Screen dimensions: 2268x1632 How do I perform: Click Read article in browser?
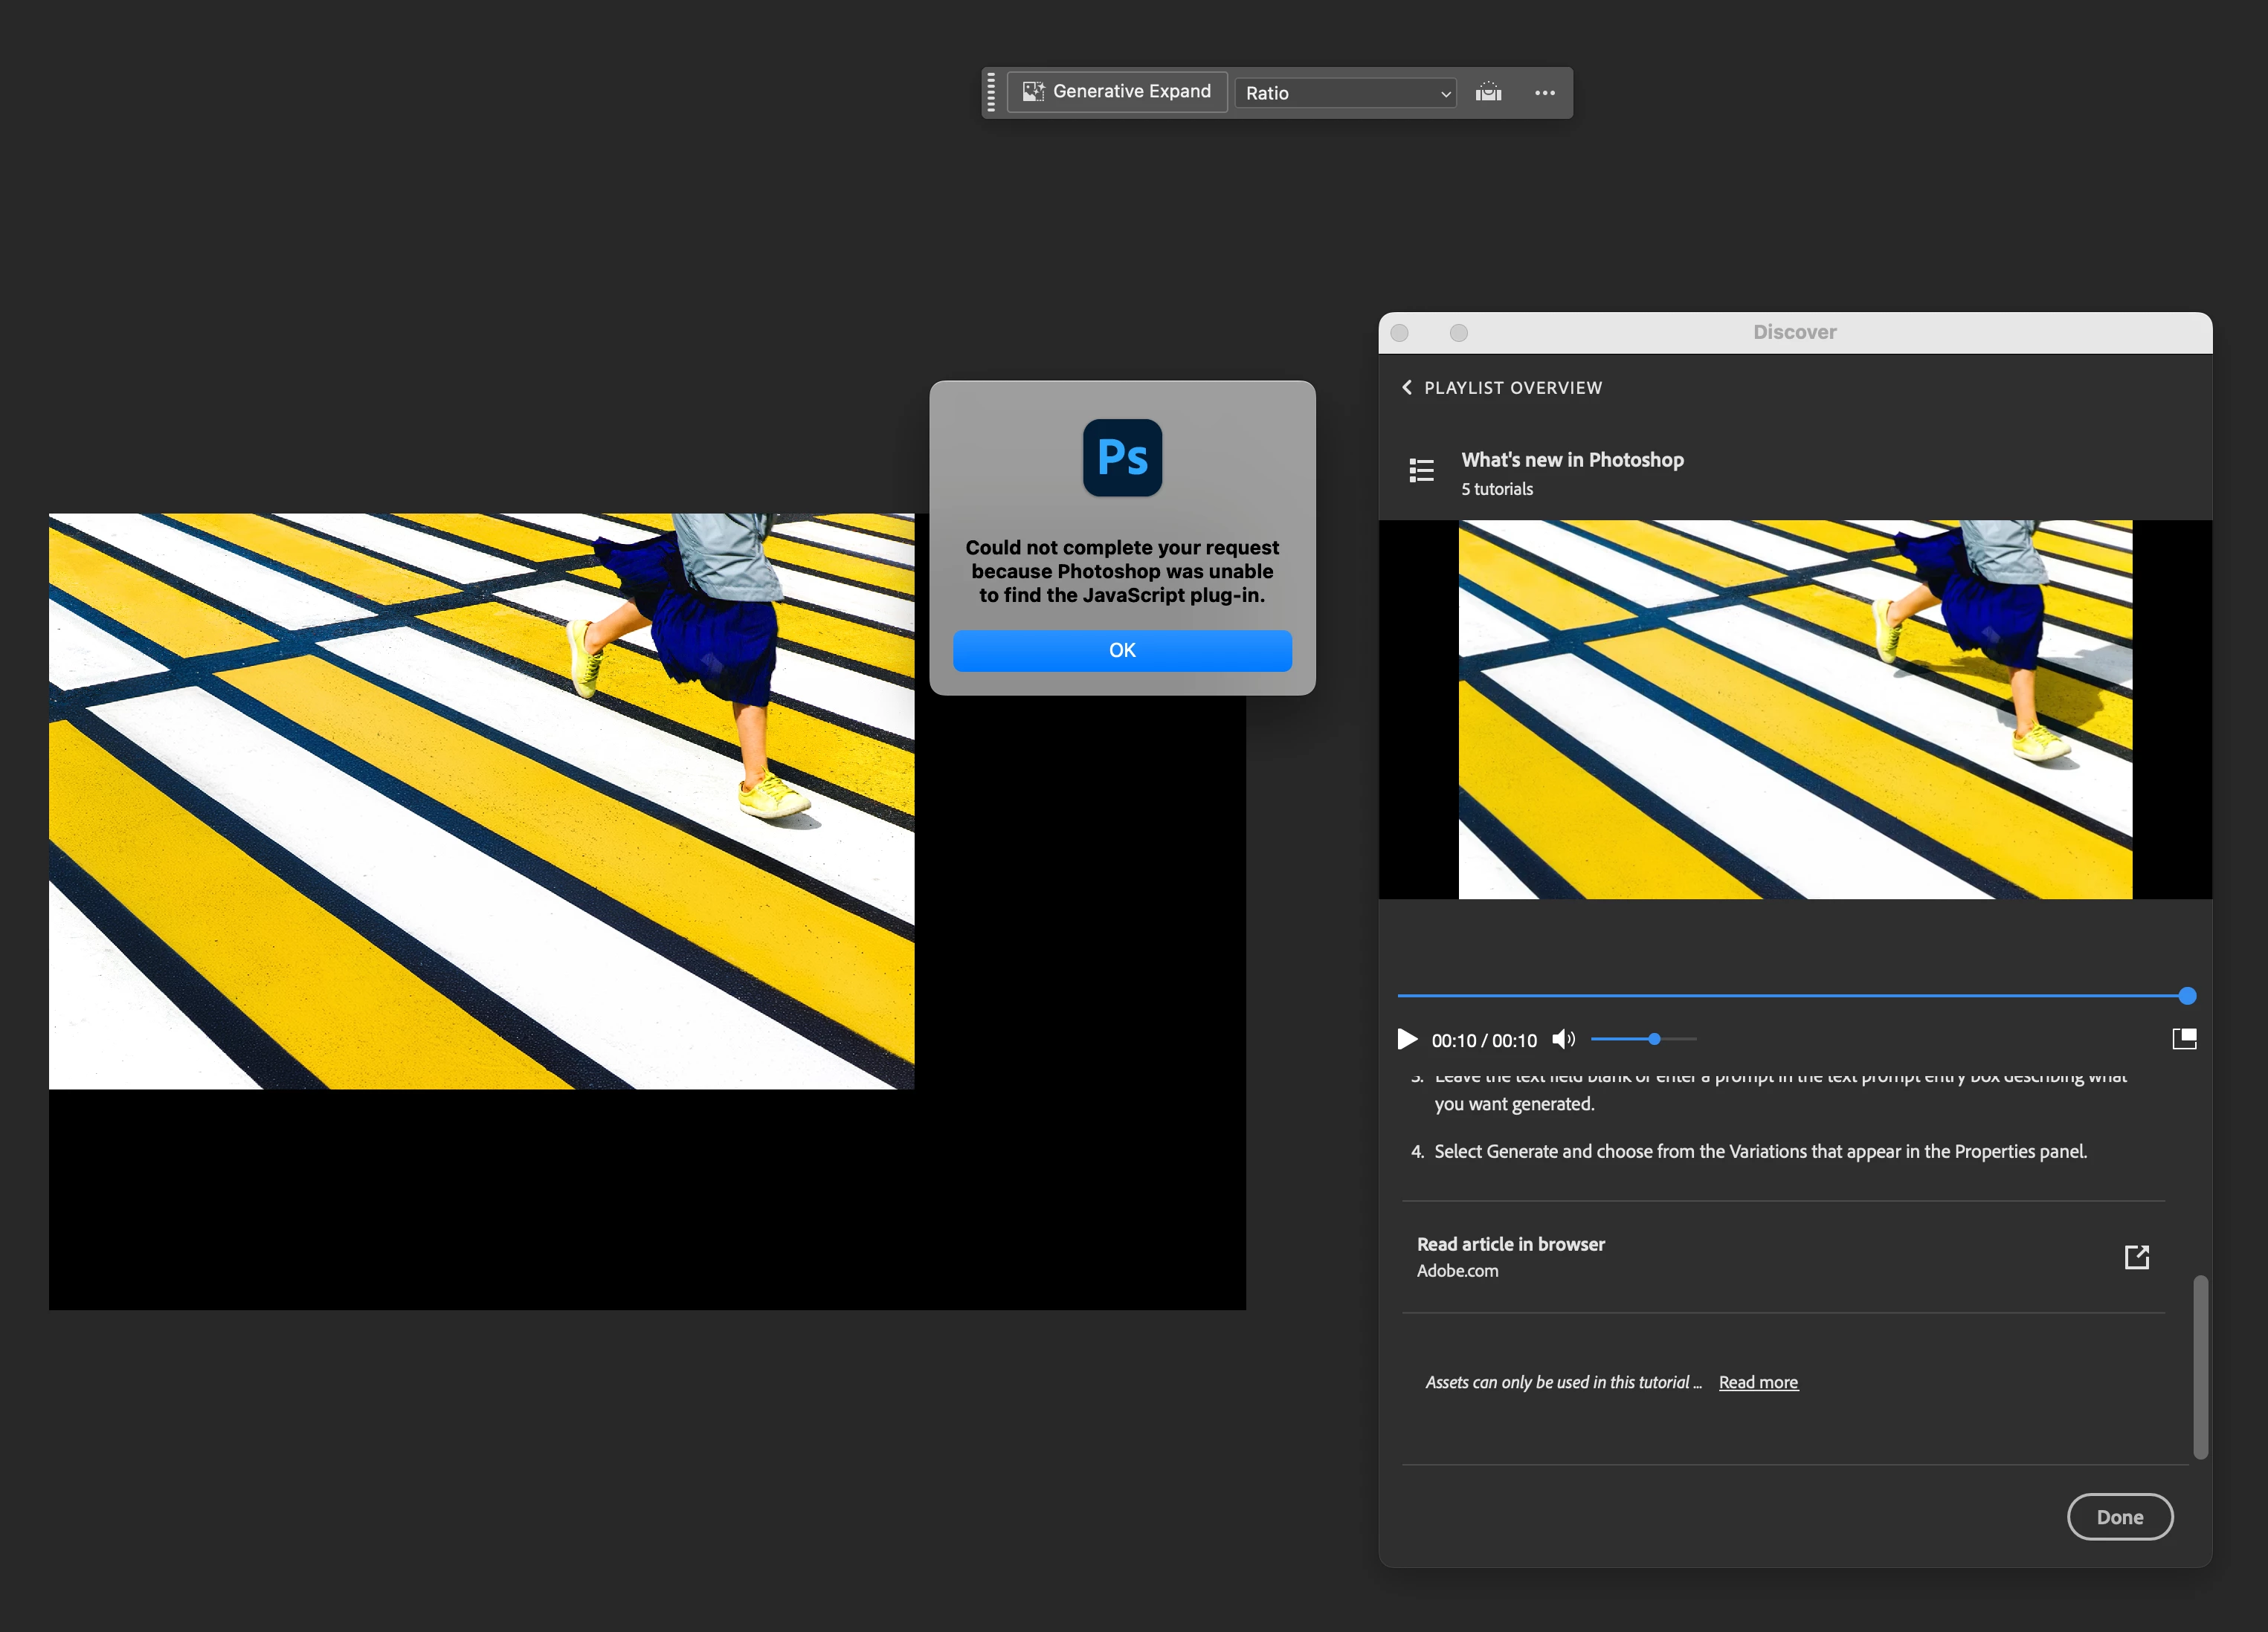pos(1510,1244)
